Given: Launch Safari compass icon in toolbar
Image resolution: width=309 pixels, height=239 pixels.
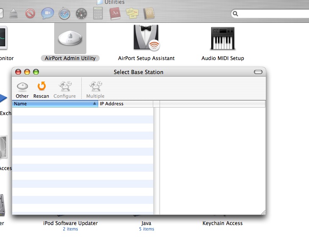Looking at the screenshot, I should pyautogui.click(x=64, y=14).
